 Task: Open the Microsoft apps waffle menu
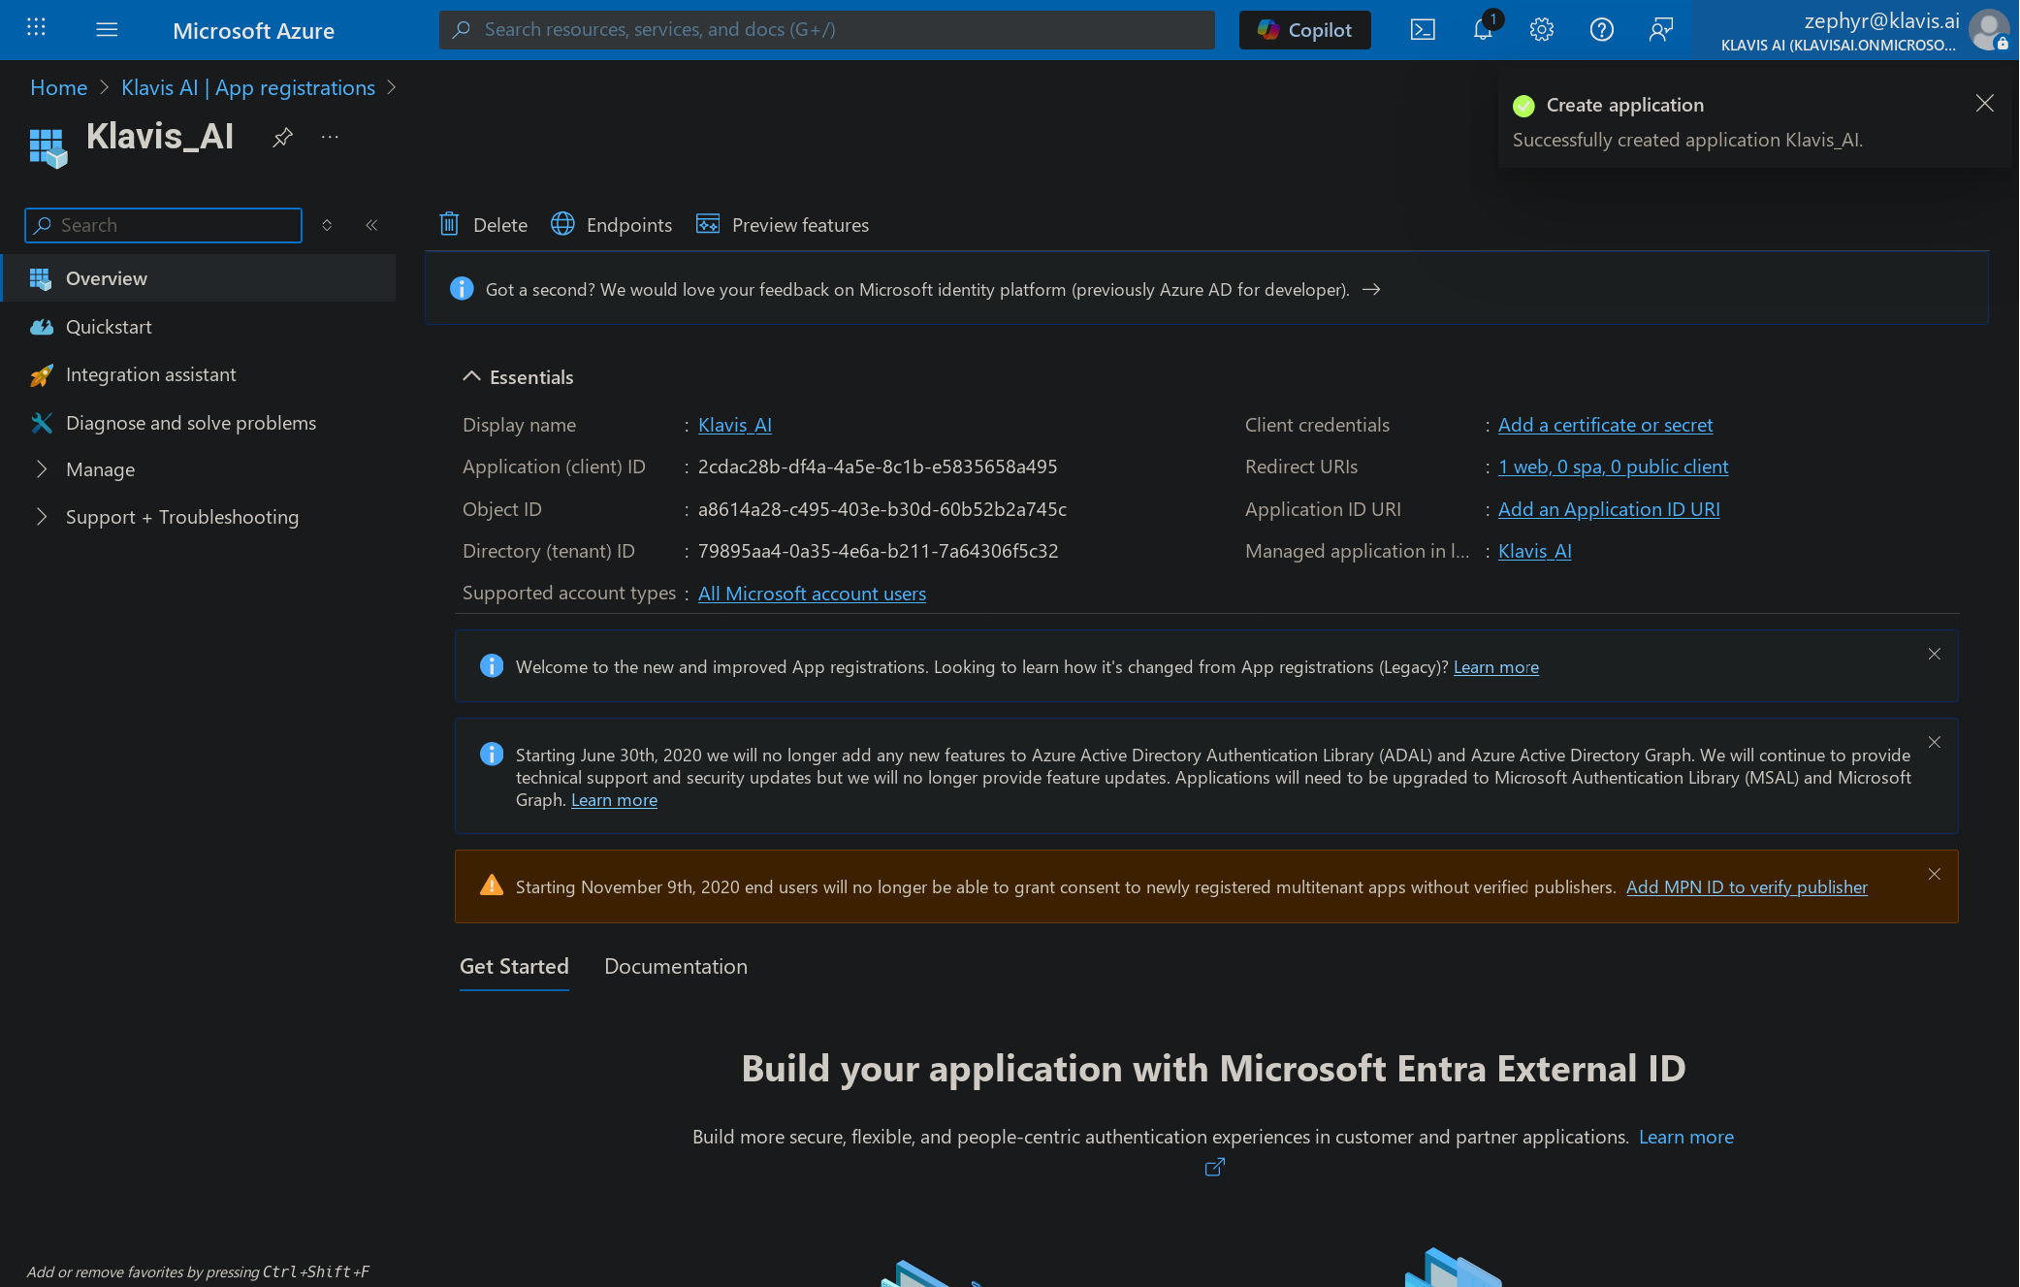(36, 27)
